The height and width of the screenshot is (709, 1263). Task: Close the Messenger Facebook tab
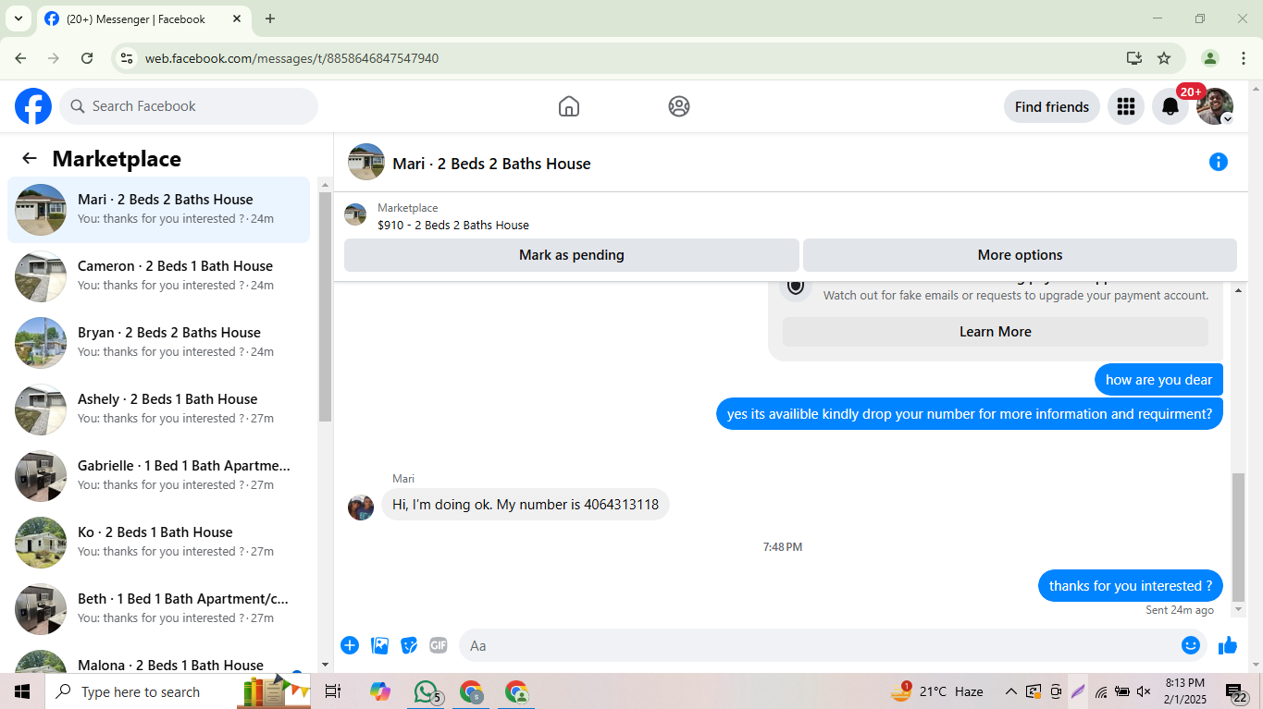pyautogui.click(x=238, y=18)
